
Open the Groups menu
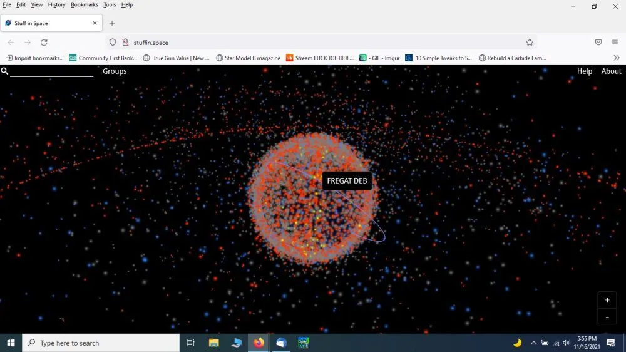pos(115,71)
